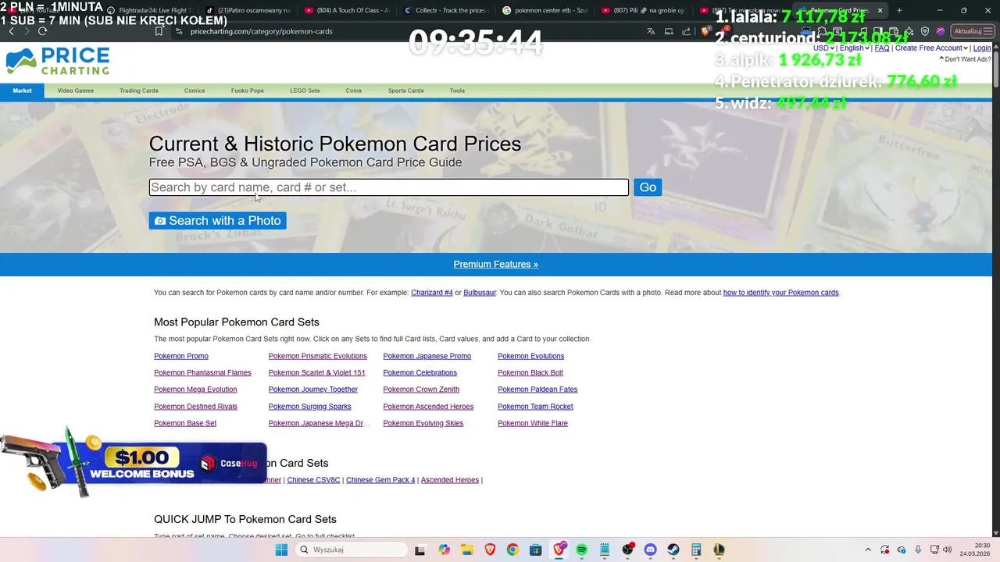Click the Login link
This screenshot has height=562, width=1000.
coord(982,48)
